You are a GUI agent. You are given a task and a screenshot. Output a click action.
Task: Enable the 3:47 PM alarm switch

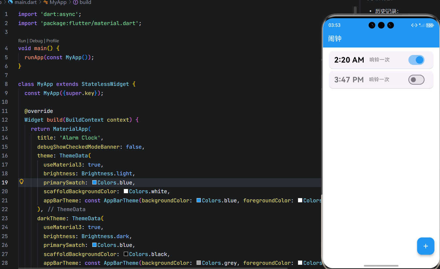point(416,80)
